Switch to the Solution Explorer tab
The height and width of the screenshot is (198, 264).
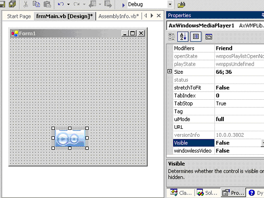207,193
